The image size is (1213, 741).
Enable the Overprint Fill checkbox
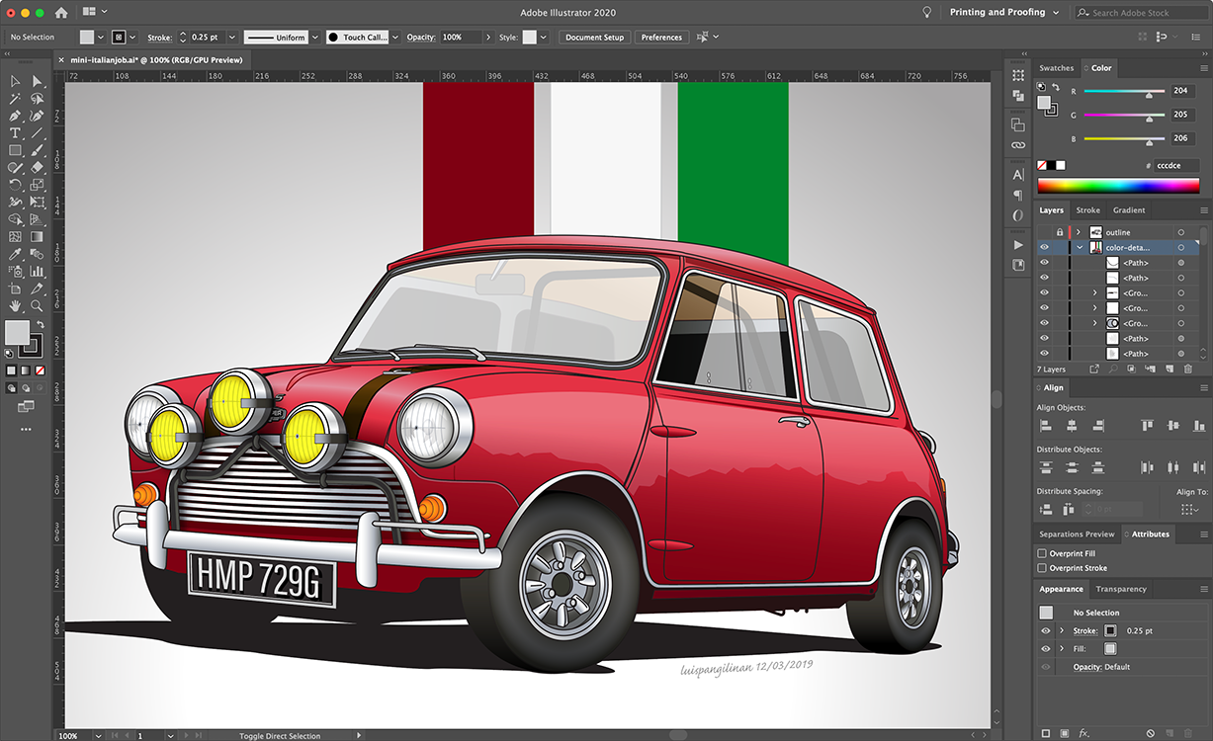click(1042, 553)
